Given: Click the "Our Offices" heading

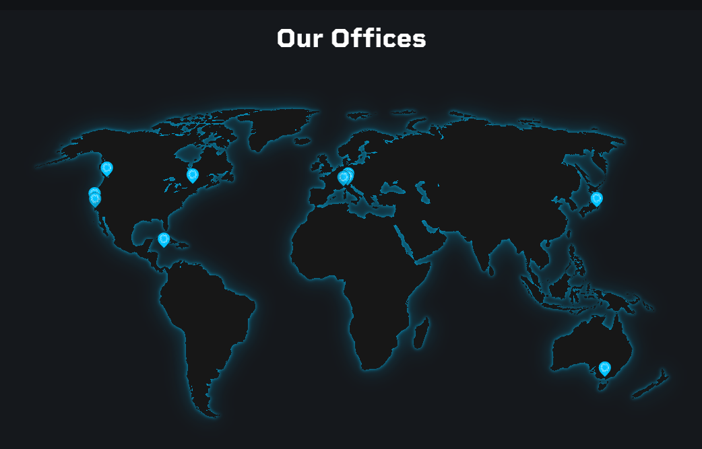Looking at the screenshot, I should [351, 38].
